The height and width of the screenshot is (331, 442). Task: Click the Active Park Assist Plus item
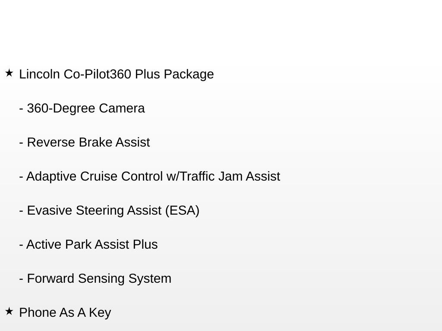pyautogui.click(x=88, y=244)
